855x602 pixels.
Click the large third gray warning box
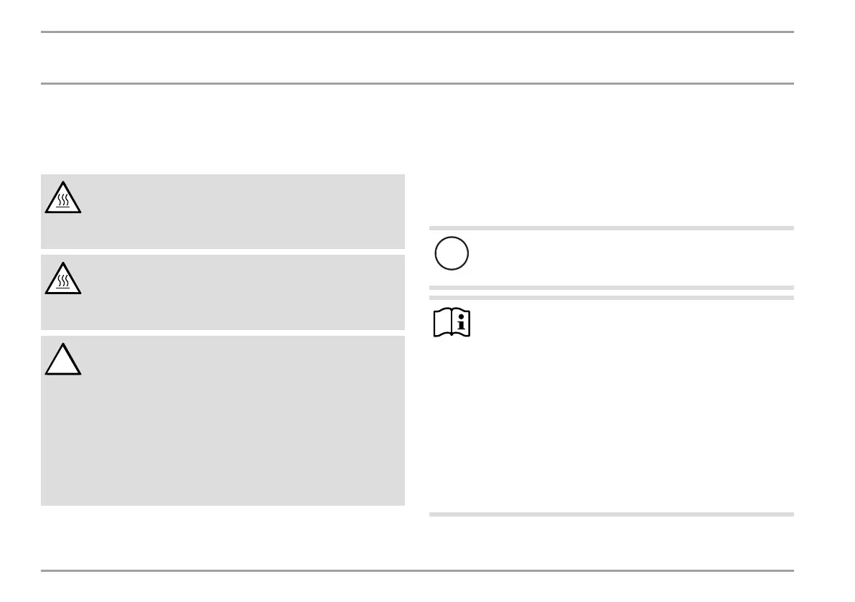point(223,420)
